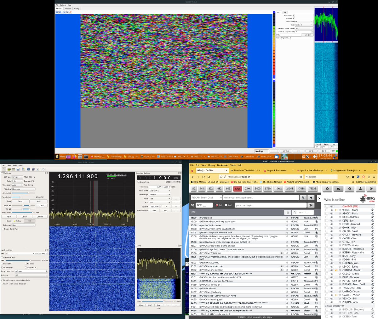Collapse the Who is online panel arrow
The image size is (378, 319).
[319, 198]
